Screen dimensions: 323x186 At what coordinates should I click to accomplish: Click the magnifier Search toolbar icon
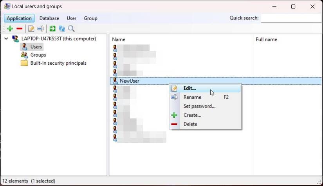click(x=71, y=28)
